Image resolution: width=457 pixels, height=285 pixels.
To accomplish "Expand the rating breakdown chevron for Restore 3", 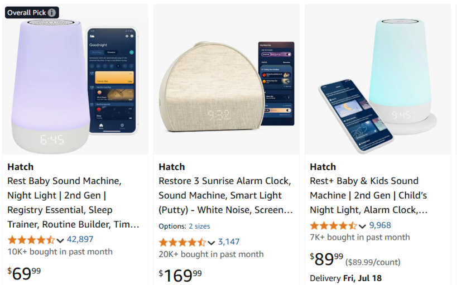I will pos(211,243).
